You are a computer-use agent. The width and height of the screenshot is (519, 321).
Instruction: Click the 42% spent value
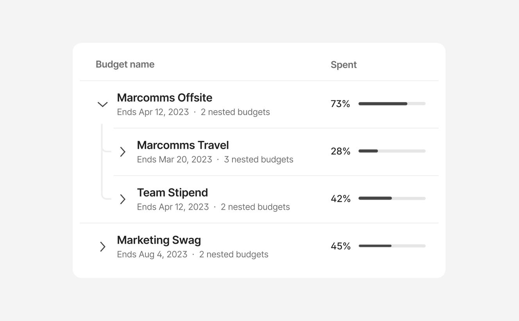(341, 198)
